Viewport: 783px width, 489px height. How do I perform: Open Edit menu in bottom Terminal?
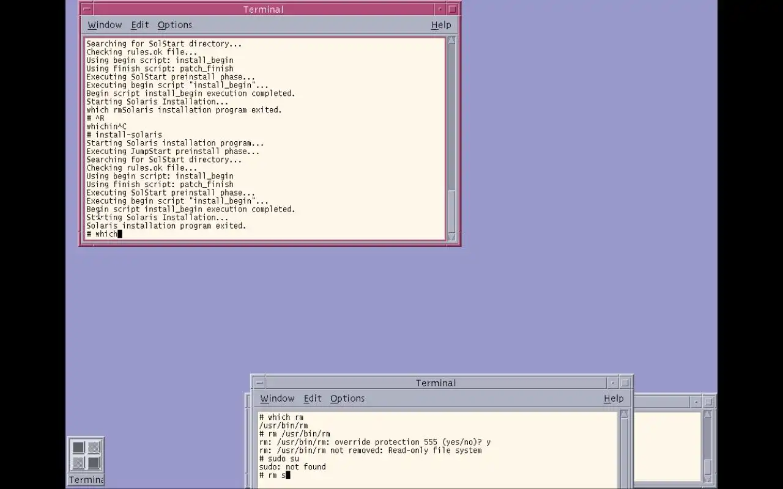313,399
